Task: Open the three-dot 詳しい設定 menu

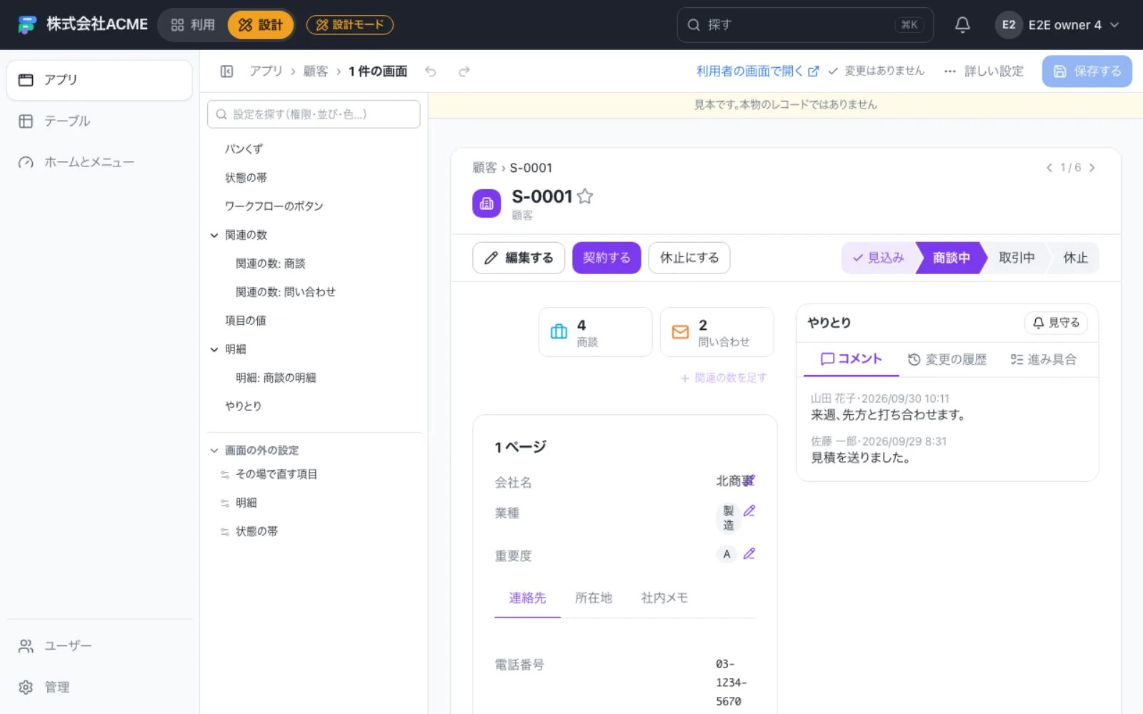Action: point(984,71)
